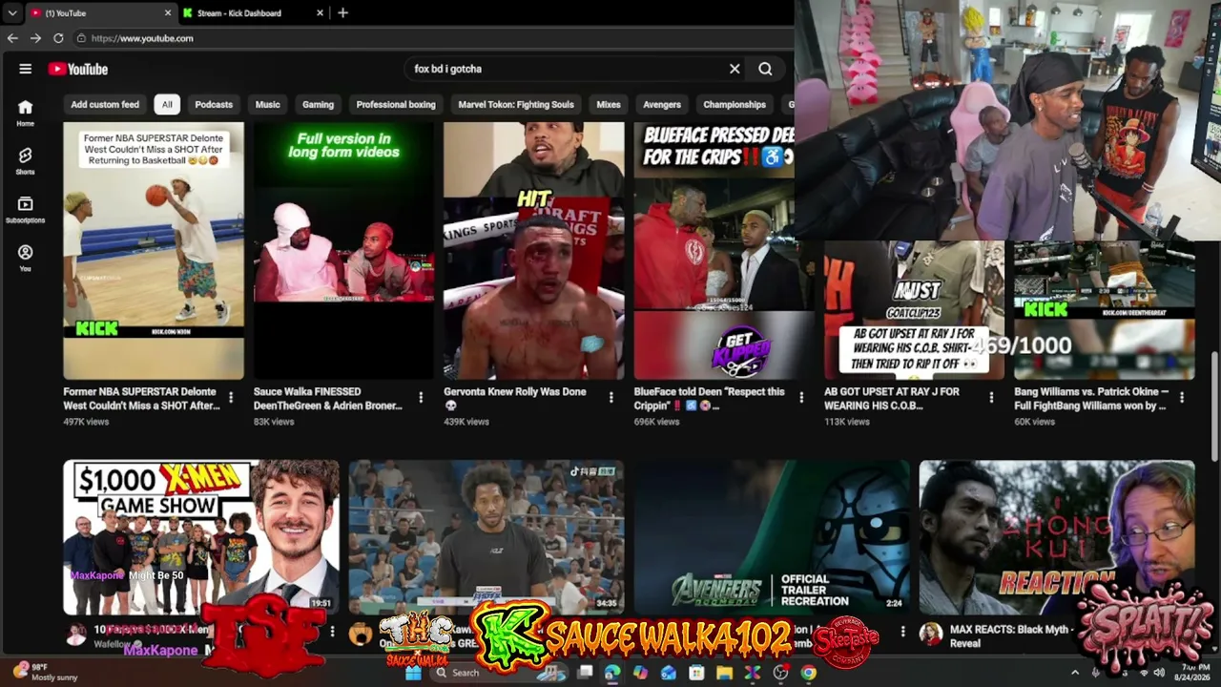Click the Add custom feed button
Image resolution: width=1221 pixels, height=687 pixels.
[x=105, y=105]
